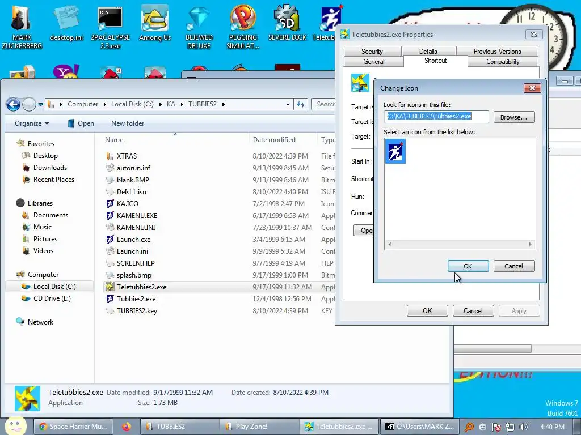Click refresh button beside address bar
Screen dimensions: 581x435
[x=301, y=104]
